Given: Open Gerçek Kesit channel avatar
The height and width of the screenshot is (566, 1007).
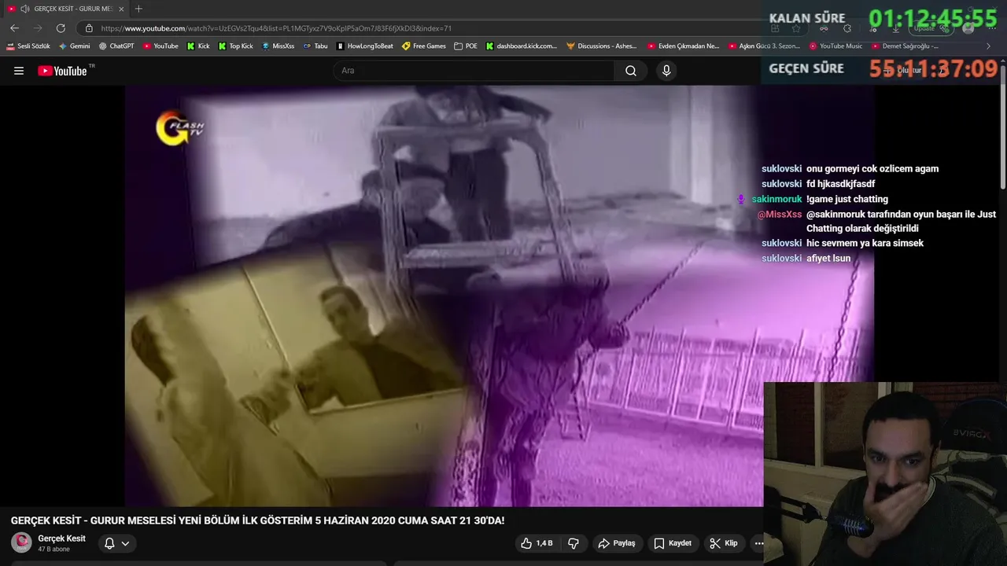Looking at the screenshot, I should tap(21, 542).
